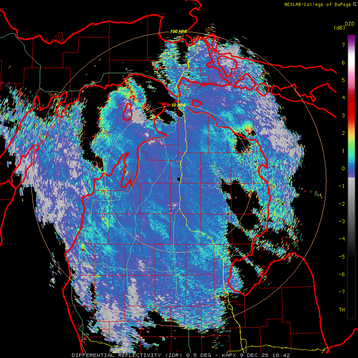
Task: Click the 1 value on the dB scale
Action: [x=343, y=151]
